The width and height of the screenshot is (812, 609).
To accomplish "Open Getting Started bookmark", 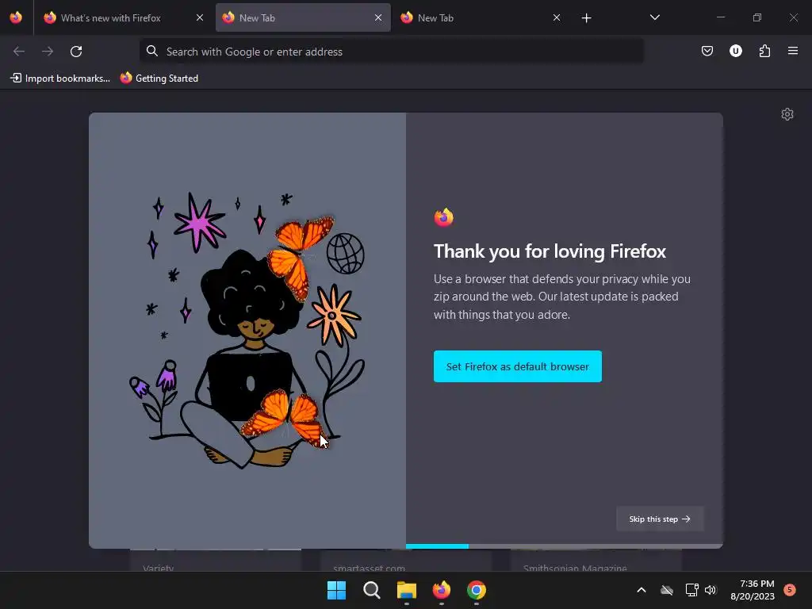I will 159,79.
